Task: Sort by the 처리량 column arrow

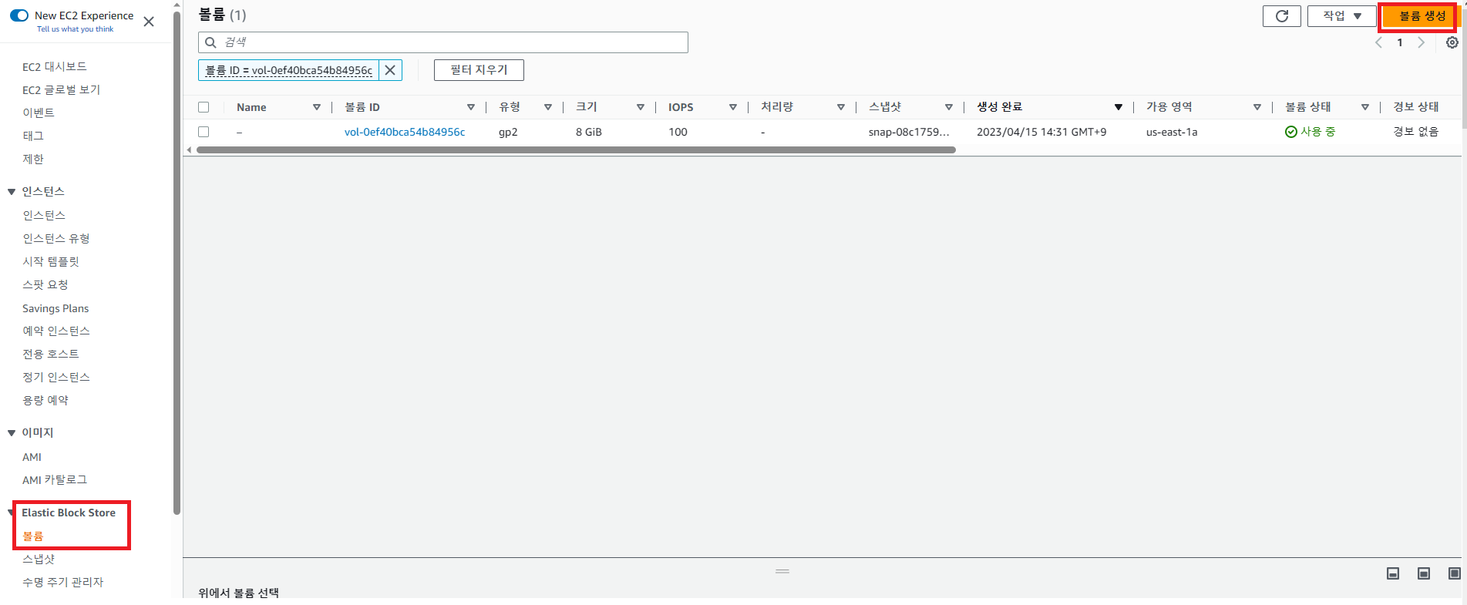Action: [x=841, y=107]
